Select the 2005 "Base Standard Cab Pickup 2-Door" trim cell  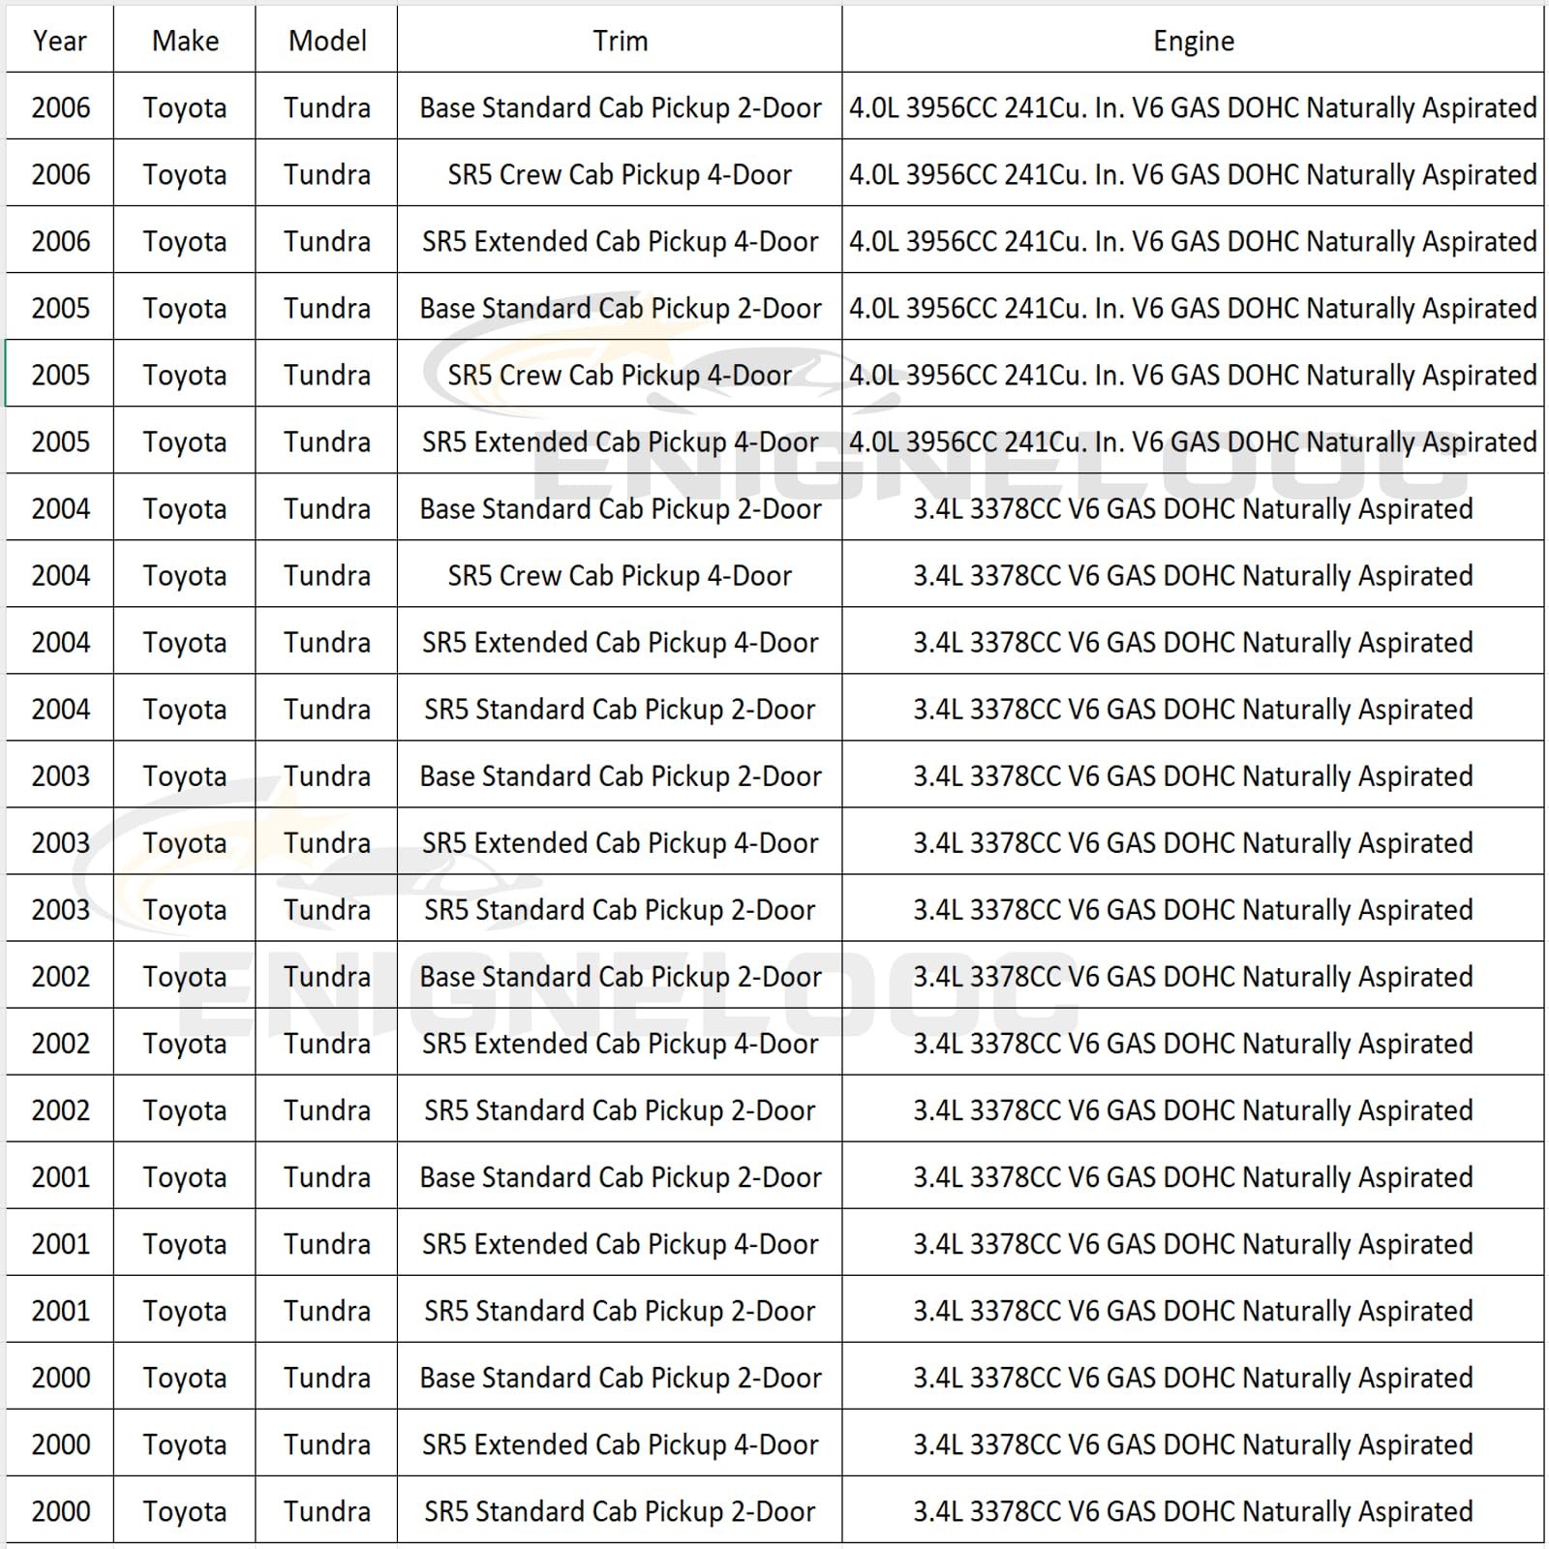[x=621, y=307]
